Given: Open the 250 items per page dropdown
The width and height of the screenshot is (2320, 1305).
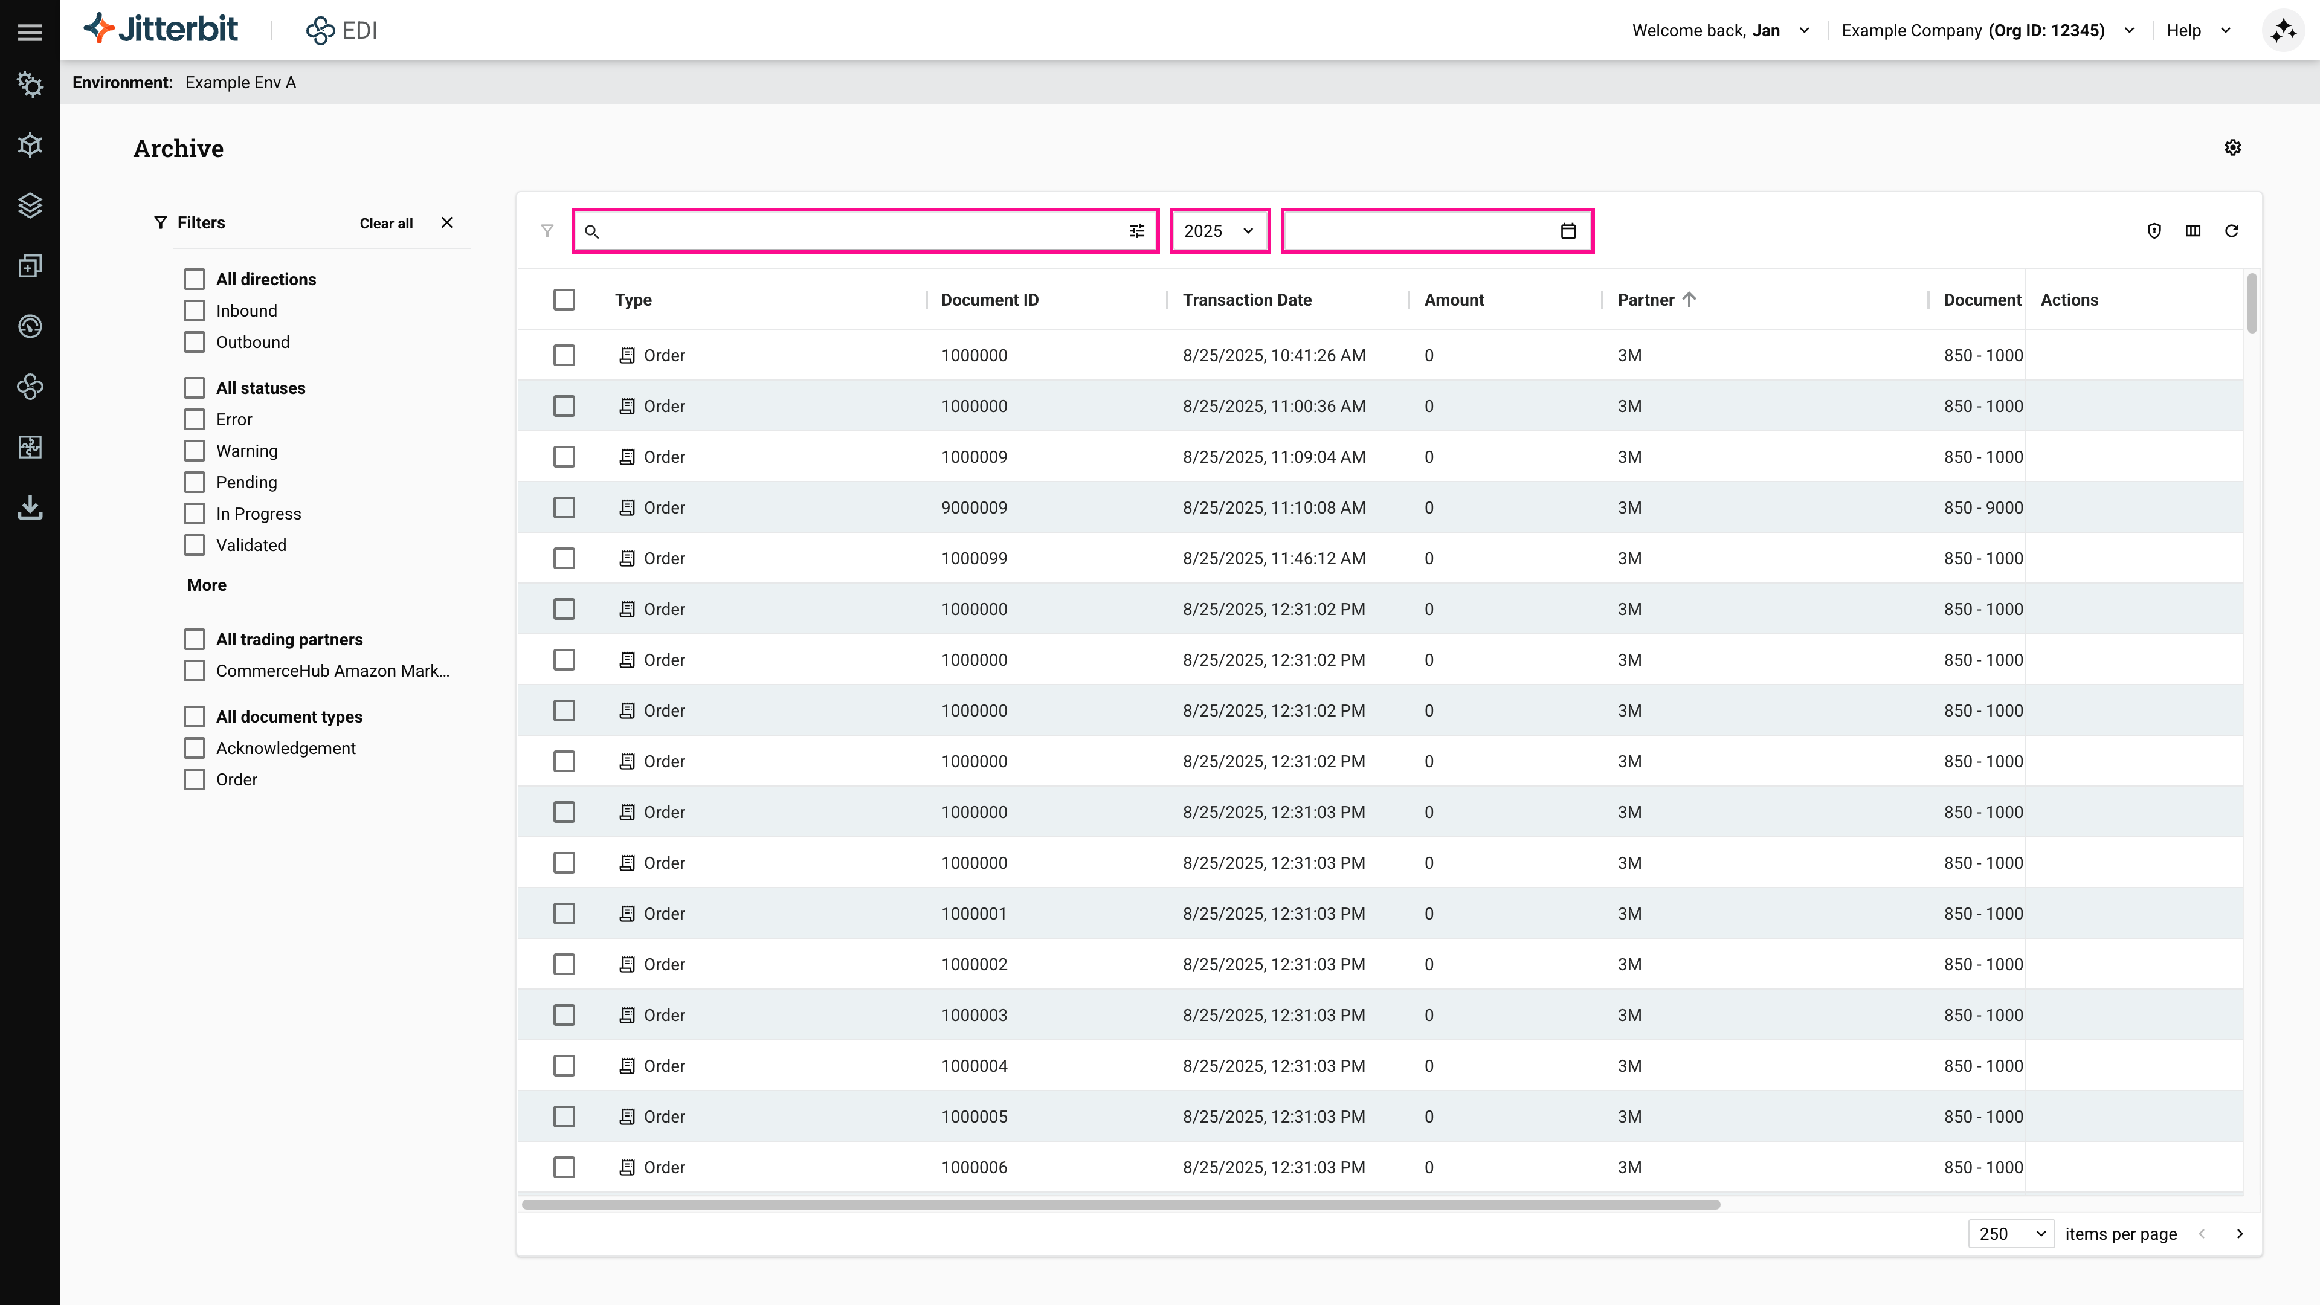Looking at the screenshot, I should [2011, 1234].
